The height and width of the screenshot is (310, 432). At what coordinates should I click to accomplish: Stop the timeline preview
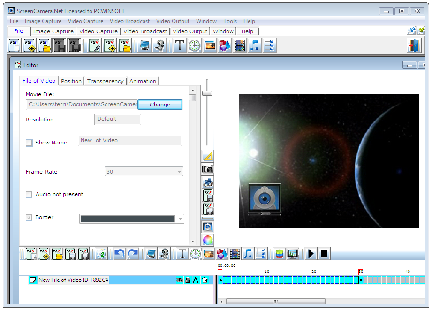tap(324, 254)
